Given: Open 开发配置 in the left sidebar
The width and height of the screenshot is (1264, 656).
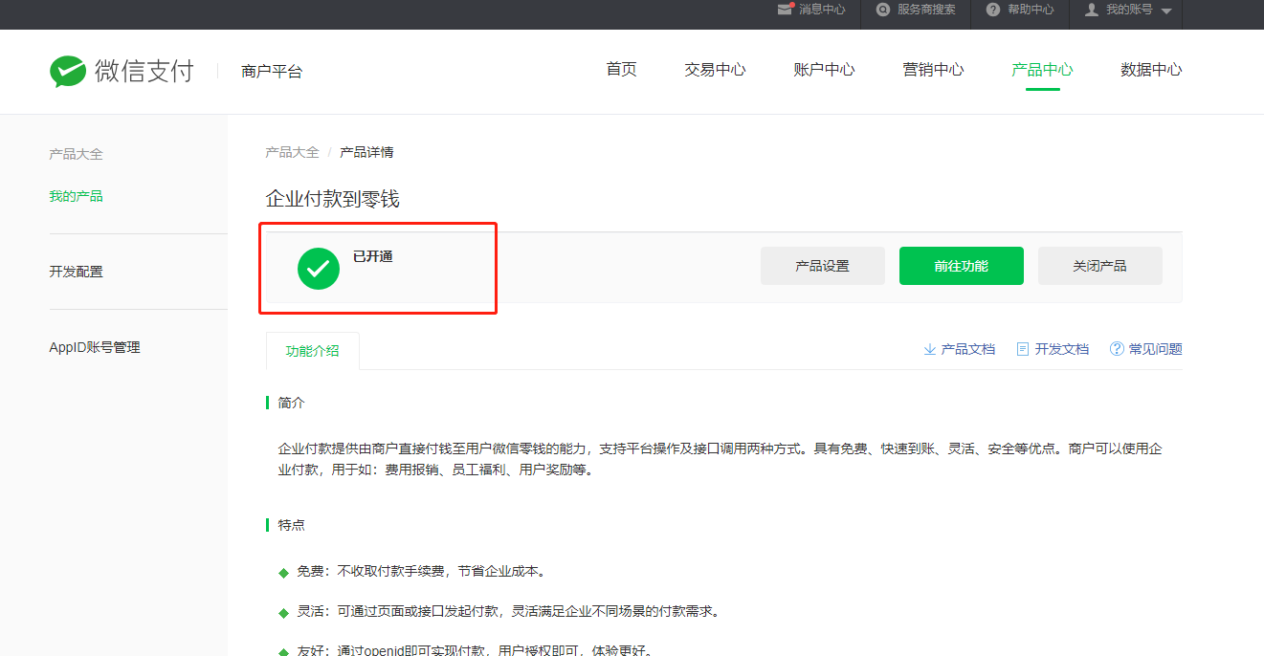Looking at the screenshot, I should 76,272.
